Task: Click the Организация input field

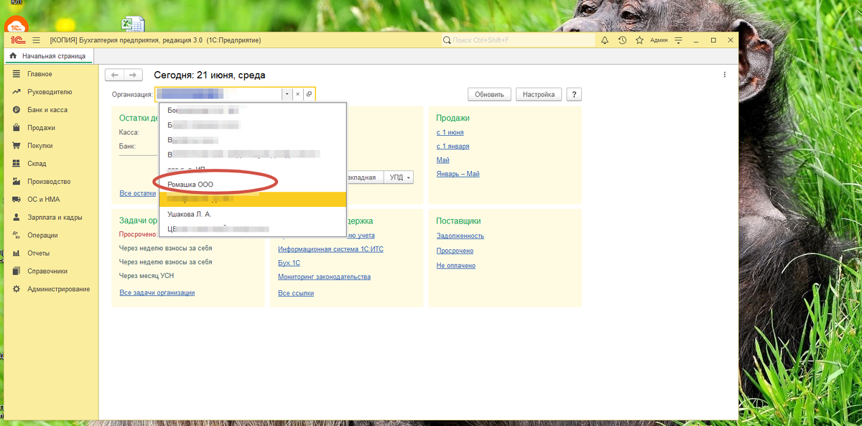Action: pyautogui.click(x=218, y=94)
